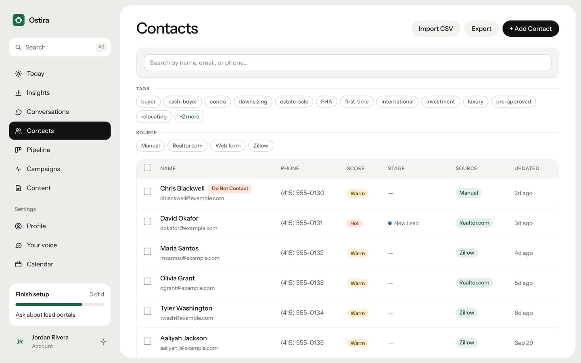Click the sidebar search magnifier icon
This screenshot has width=581, height=363.
pos(18,47)
